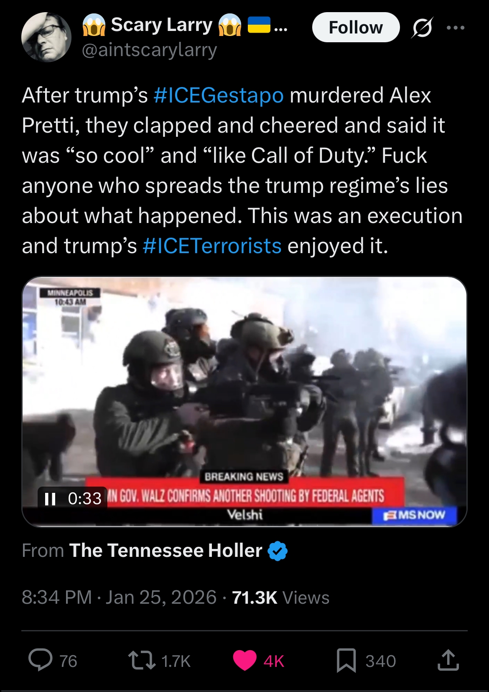Tap the blue verified checkmark badge

click(278, 551)
